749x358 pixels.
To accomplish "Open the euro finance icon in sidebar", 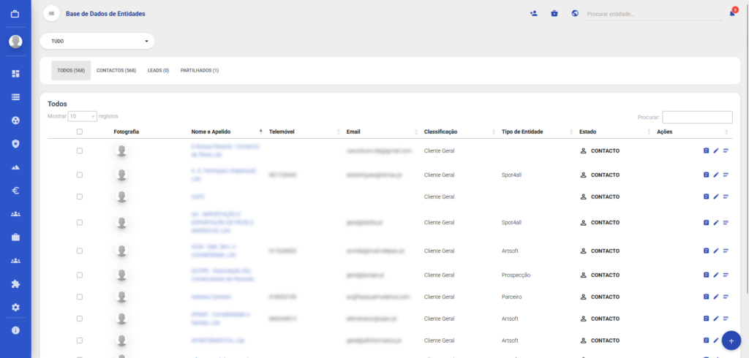I will point(15,191).
